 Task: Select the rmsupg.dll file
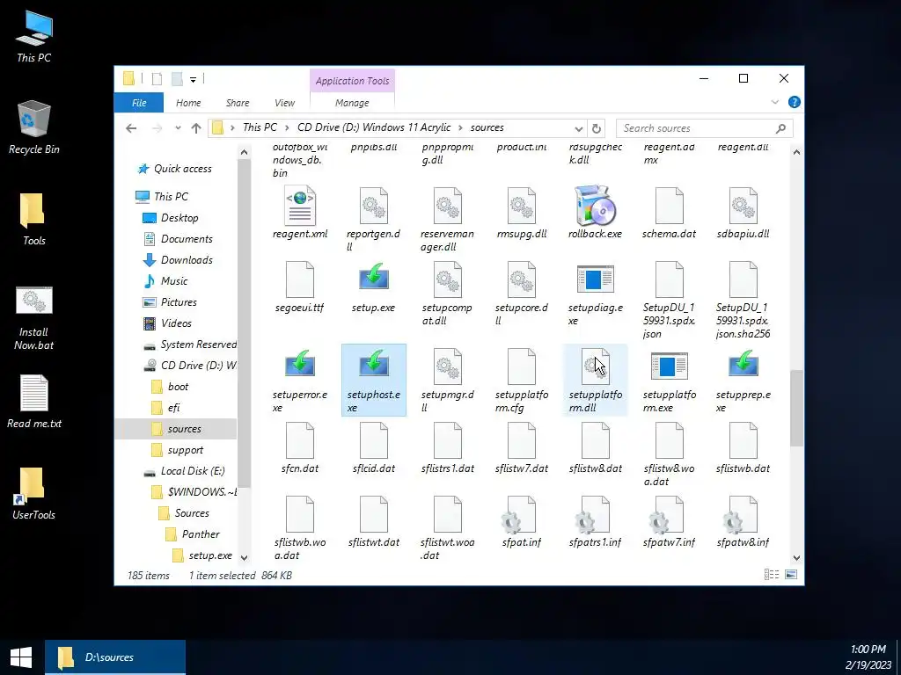point(521,213)
